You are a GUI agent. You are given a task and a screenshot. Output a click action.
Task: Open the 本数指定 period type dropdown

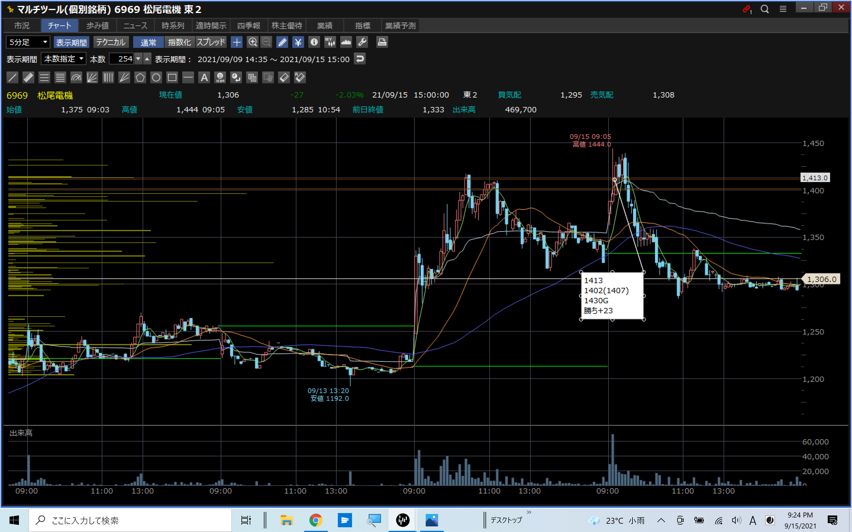point(64,59)
